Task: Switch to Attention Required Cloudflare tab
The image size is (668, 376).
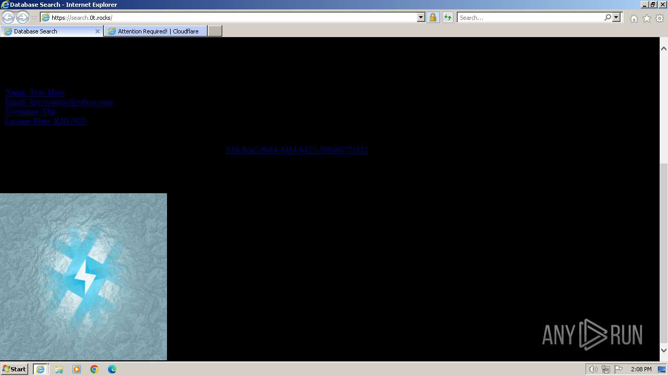Action: pyautogui.click(x=156, y=31)
